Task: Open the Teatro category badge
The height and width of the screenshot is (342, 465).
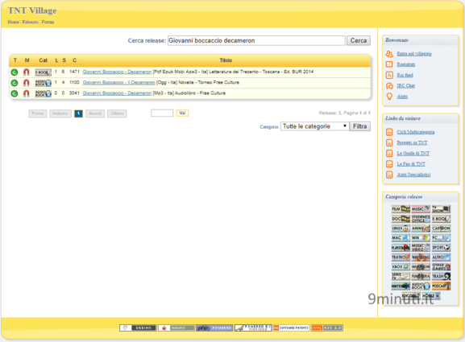Action: coord(401,257)
